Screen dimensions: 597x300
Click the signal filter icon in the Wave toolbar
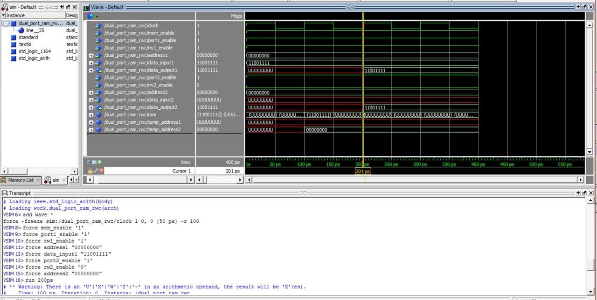91,15
